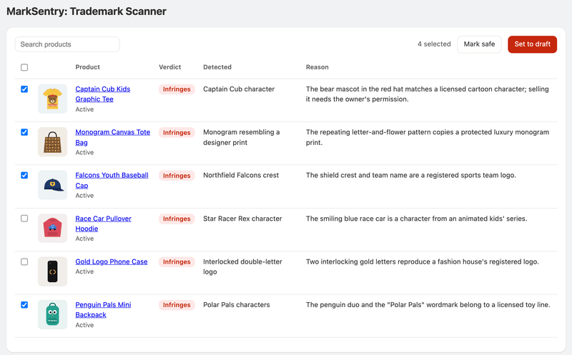The image size is (572, 355).
Task: Toggle the select-all checkbox in header
Action: click(24, 67)
